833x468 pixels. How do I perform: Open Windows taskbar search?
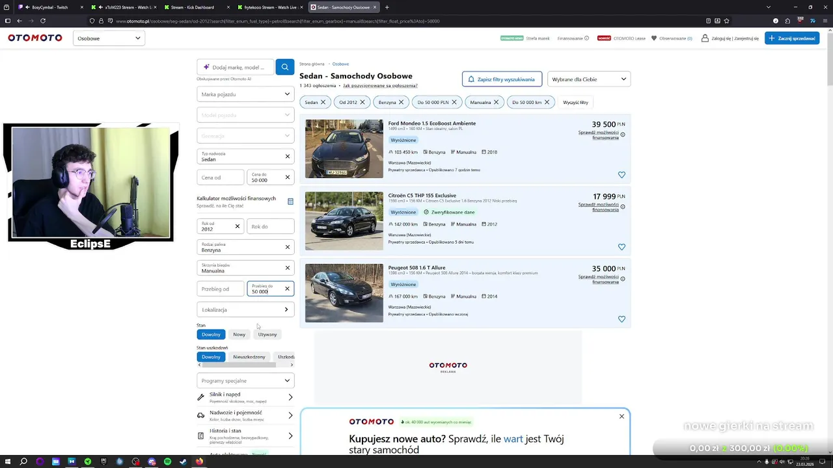(x=23, y=461)
